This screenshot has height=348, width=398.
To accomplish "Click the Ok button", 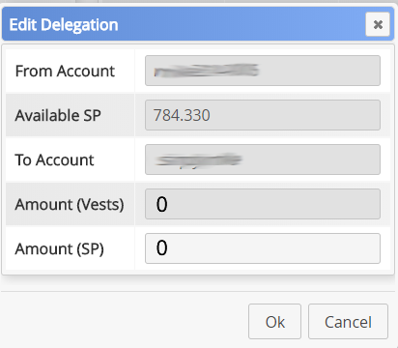I will (x=274, y=322).
